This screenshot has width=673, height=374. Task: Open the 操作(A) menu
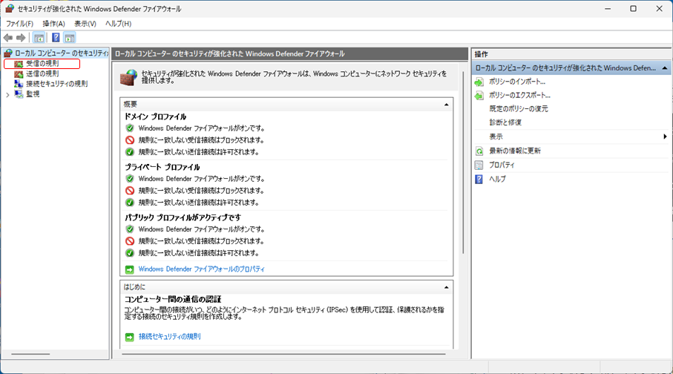coord(53,24)
